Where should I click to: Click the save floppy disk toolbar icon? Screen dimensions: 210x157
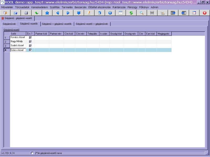[26, 13]
